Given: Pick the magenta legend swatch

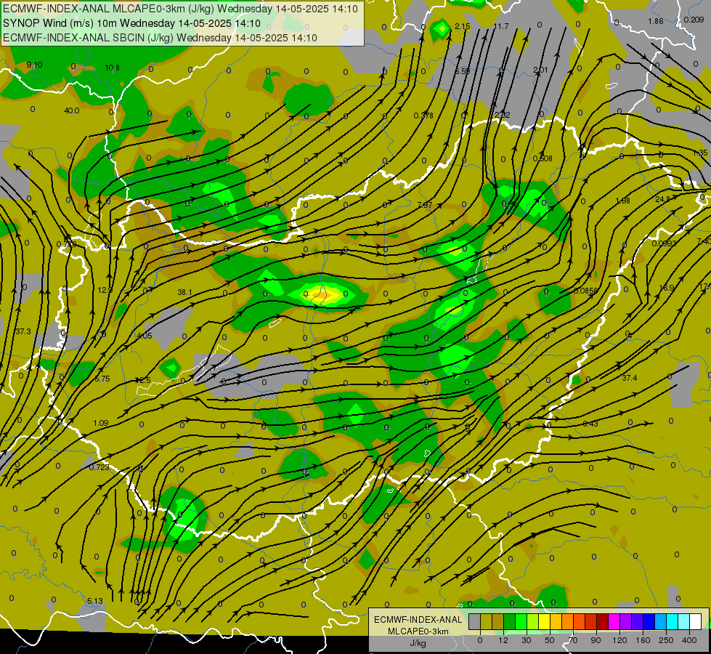Looking at the screenshot, I should pyautogui.click(x=614, y=621).
